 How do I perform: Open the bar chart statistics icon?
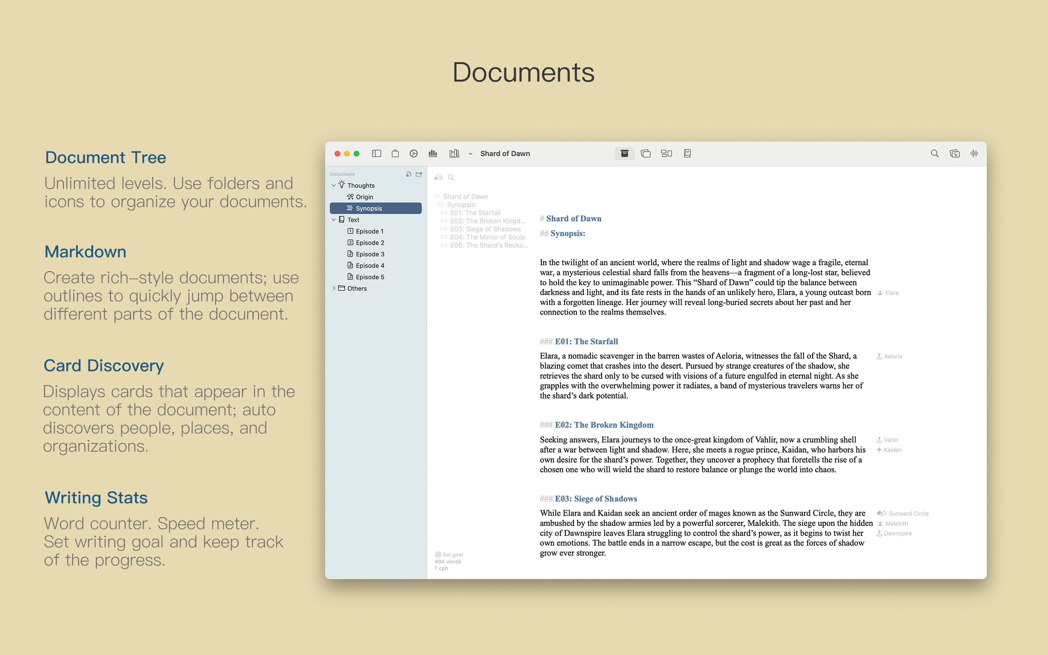coord(433,153)
